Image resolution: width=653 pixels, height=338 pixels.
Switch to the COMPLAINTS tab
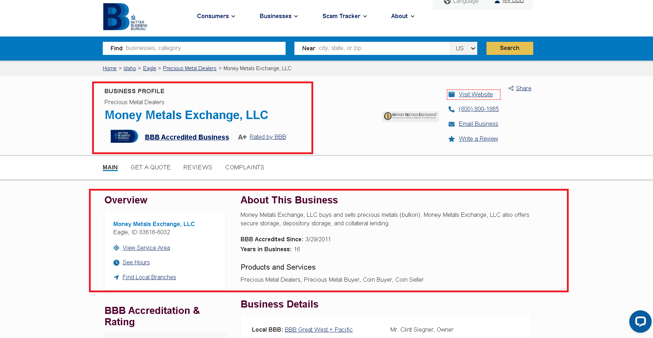[245, 167]
